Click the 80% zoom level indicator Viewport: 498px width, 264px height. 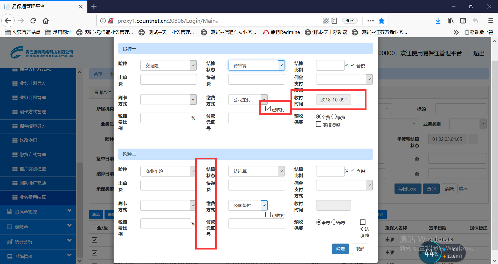click(x=350, y=21)
